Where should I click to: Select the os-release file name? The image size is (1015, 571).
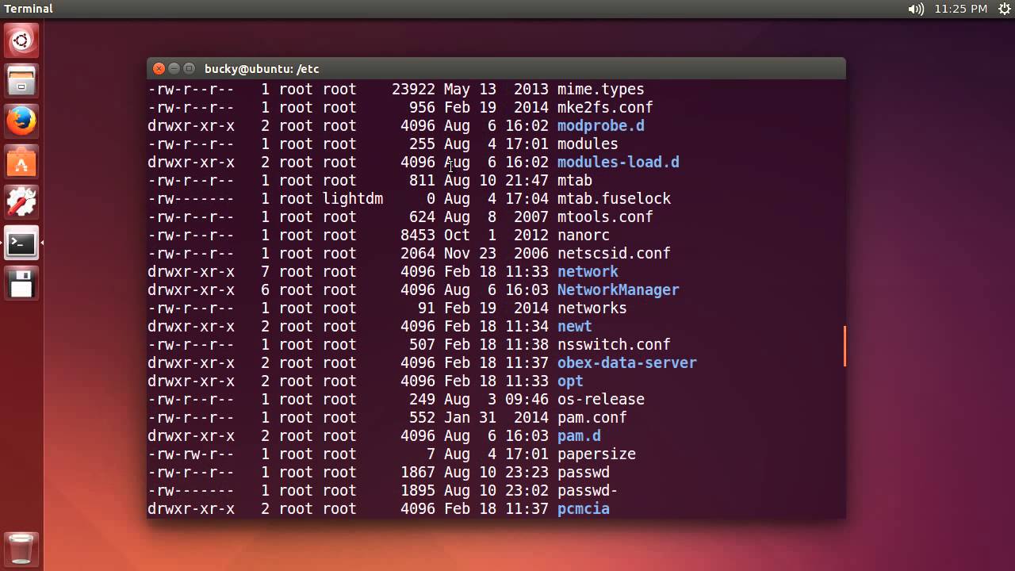[600, 399]
